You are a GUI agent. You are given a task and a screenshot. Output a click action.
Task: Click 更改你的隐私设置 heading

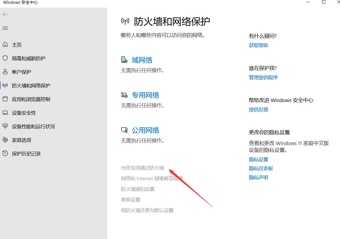[x=269, y=132]
